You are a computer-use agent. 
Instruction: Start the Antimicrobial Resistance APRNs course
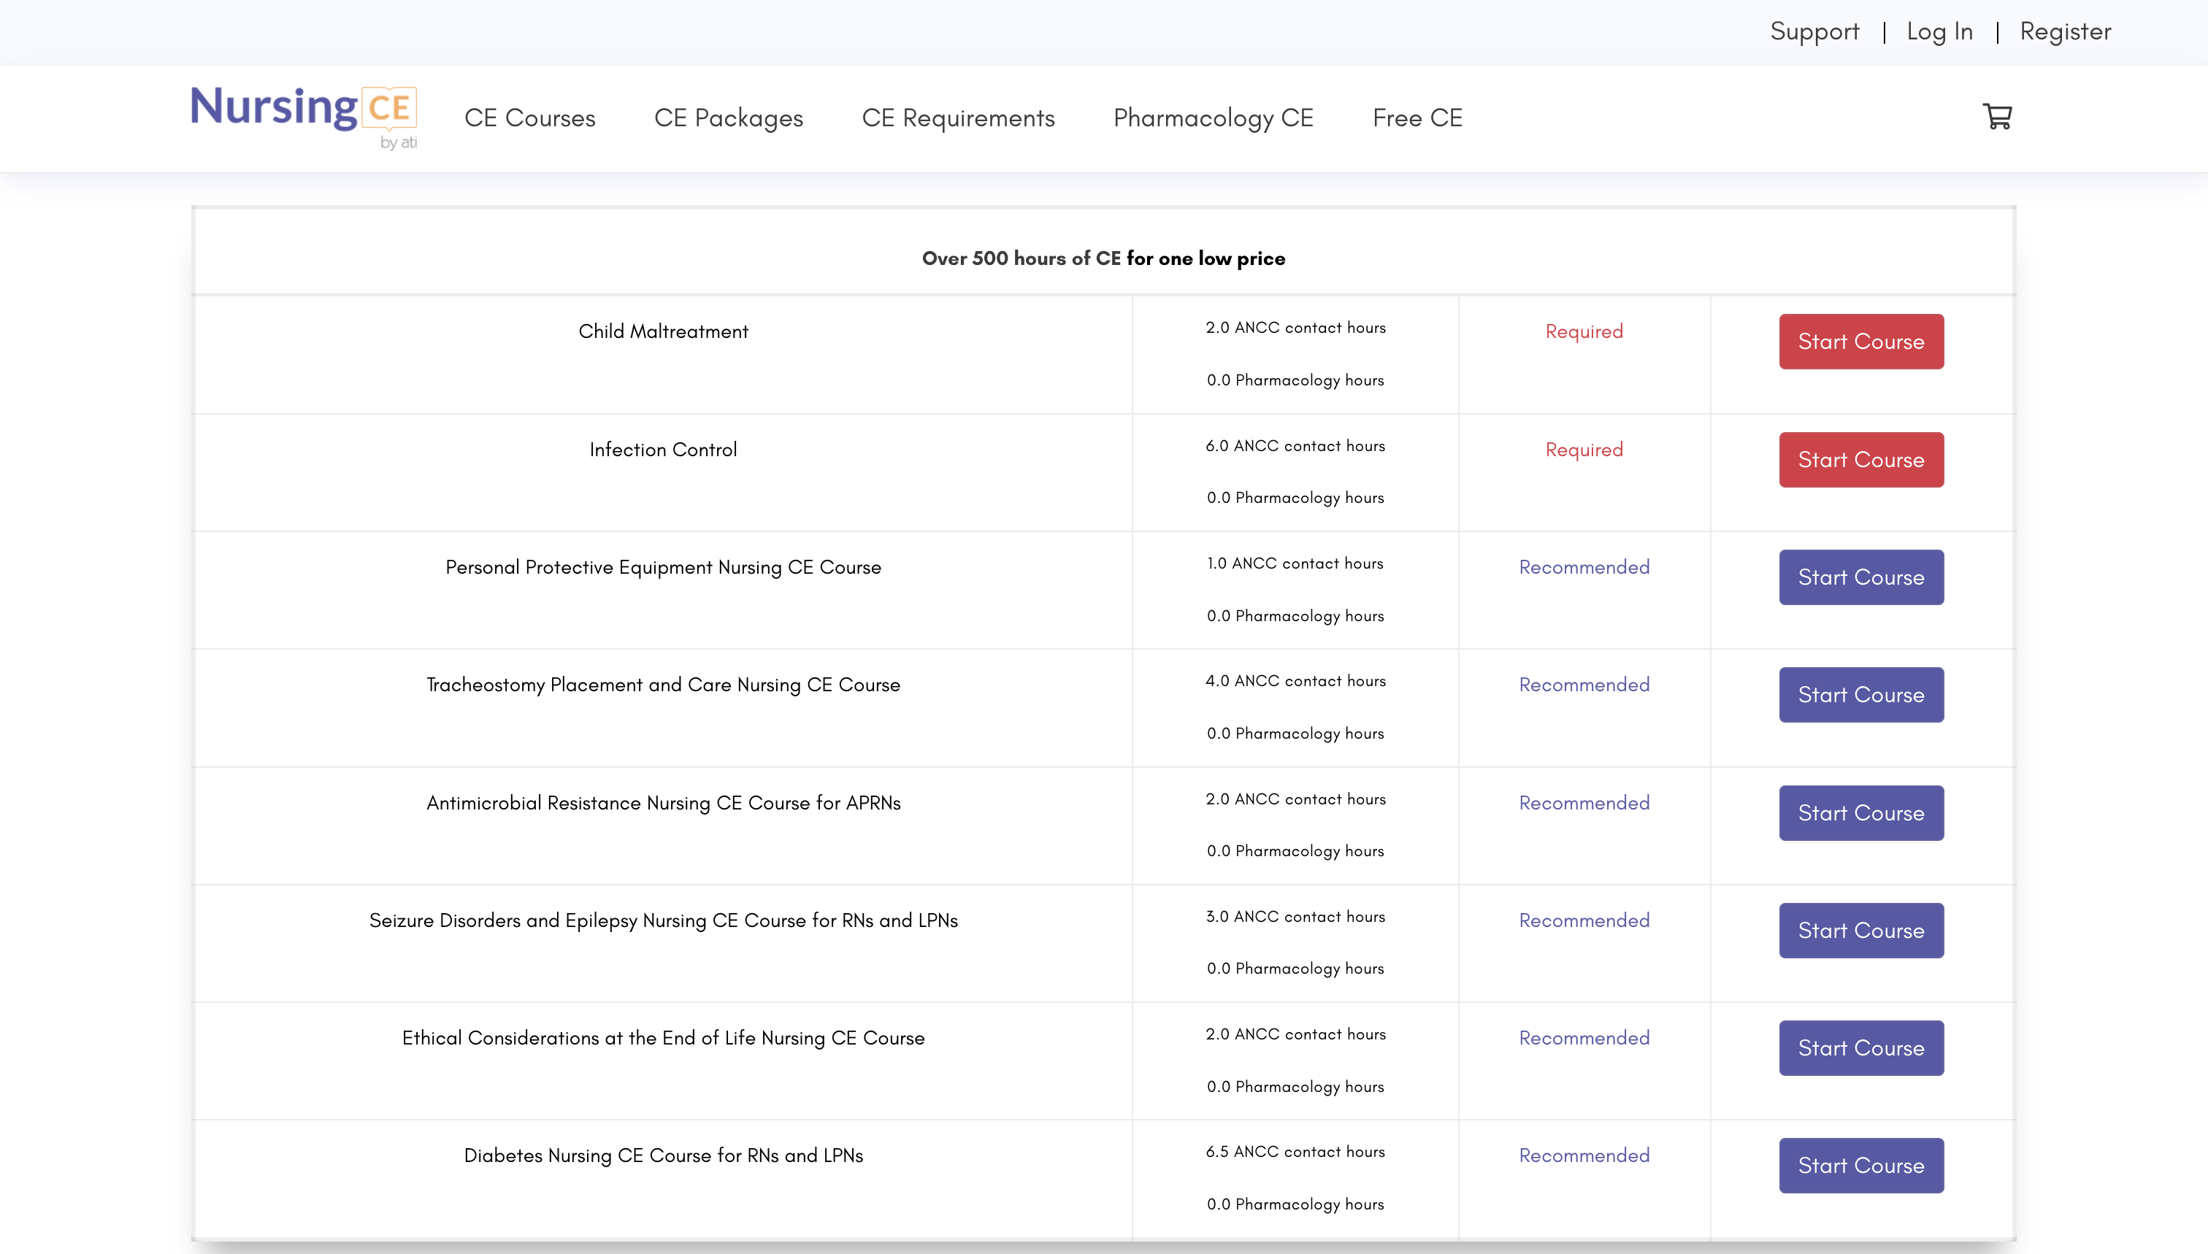[1861, 812]
